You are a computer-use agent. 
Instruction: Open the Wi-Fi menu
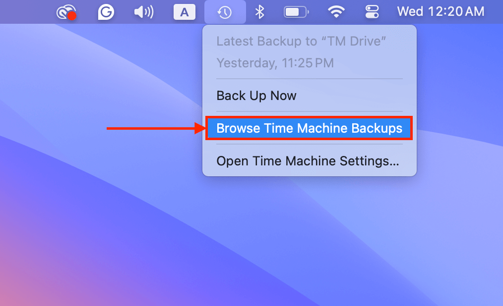[336, 12]
